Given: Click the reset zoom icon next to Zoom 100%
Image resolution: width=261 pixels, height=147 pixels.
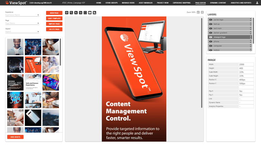Looking at the screenshot, I should click(198, 12).
